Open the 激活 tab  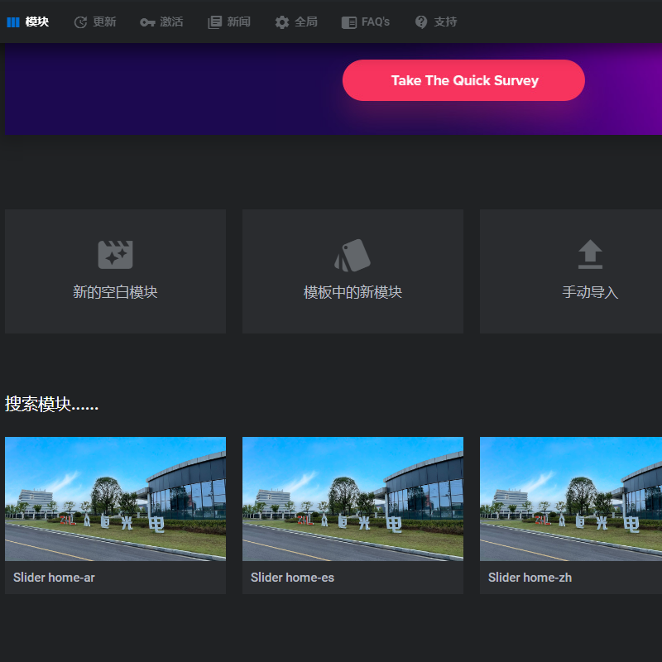tap(171, 22)
